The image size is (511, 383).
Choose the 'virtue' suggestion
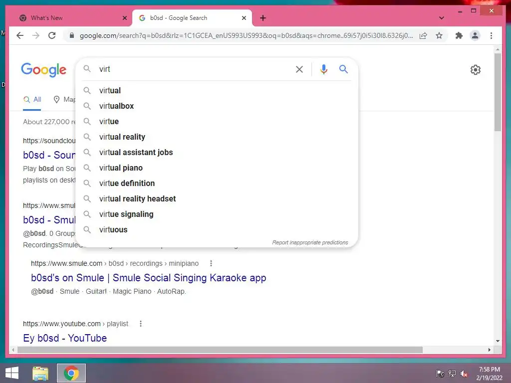coord(217,122)
